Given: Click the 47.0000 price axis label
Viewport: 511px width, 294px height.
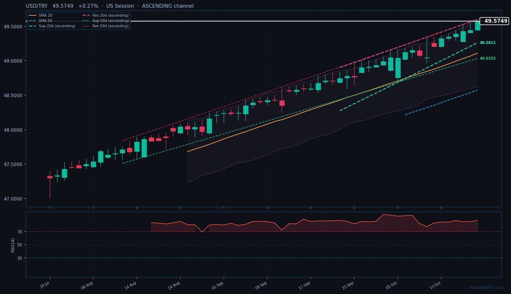Looking at the screenshot, I should coord(13,199).
